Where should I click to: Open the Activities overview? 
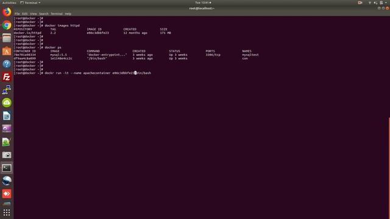click(9, 2)
